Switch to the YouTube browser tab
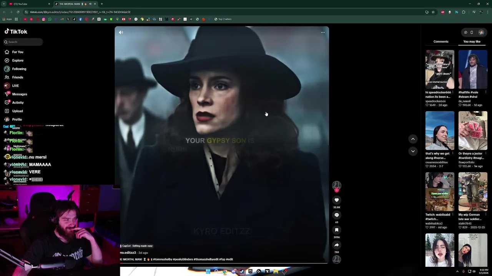This screenshot has width=492, height=276. tap(29, 4)
